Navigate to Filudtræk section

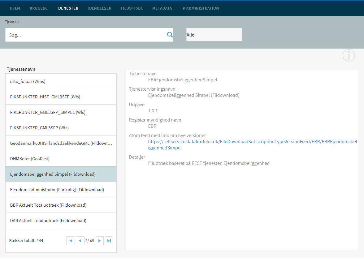(132, 8)
